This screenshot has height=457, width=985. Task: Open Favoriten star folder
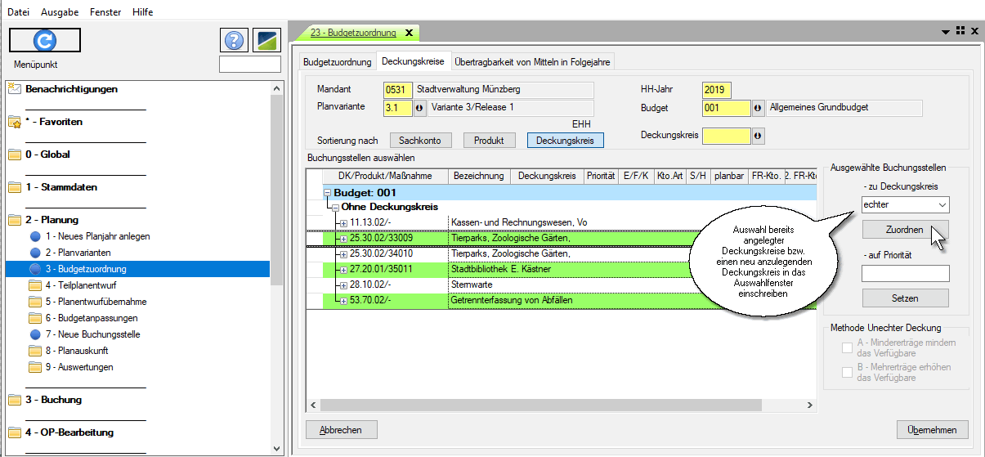[x=15, y=122]
